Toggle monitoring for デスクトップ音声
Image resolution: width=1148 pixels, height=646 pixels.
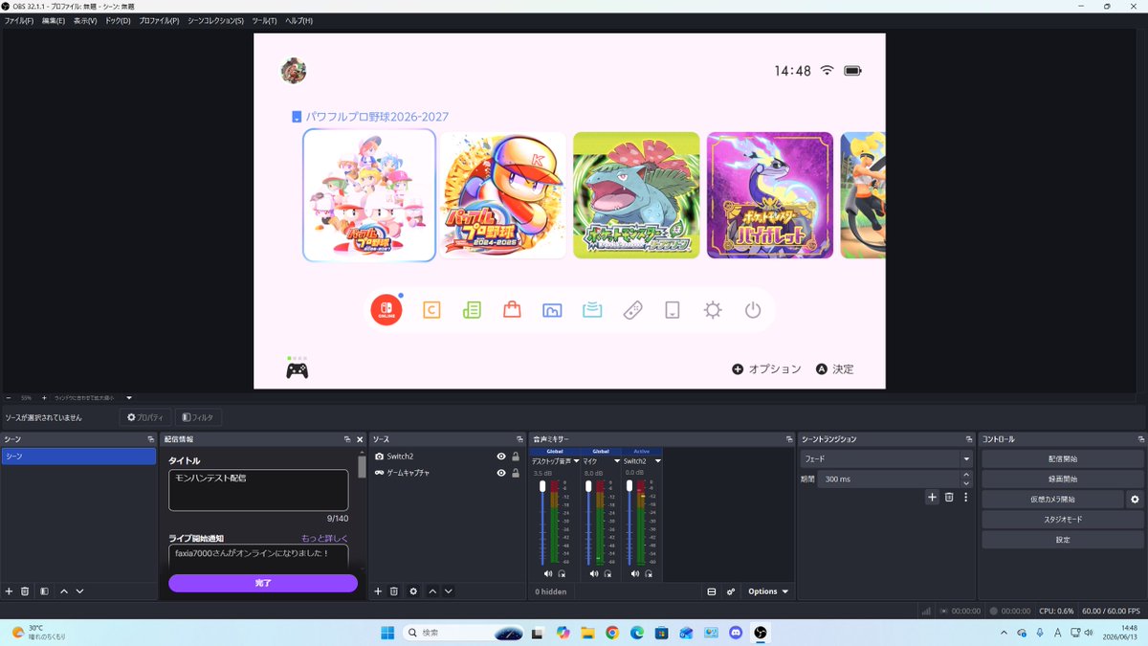tap(562, 574)
